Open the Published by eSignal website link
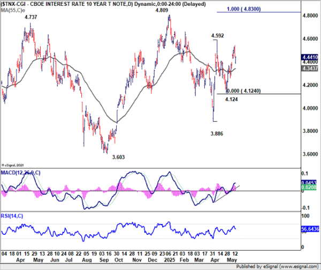Screen dimensions: 321x270 [x=277, y=266]
